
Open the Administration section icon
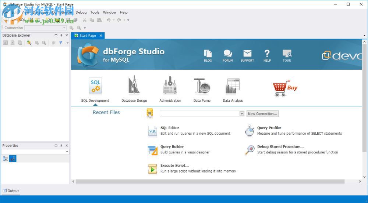(x=170, y=85)
